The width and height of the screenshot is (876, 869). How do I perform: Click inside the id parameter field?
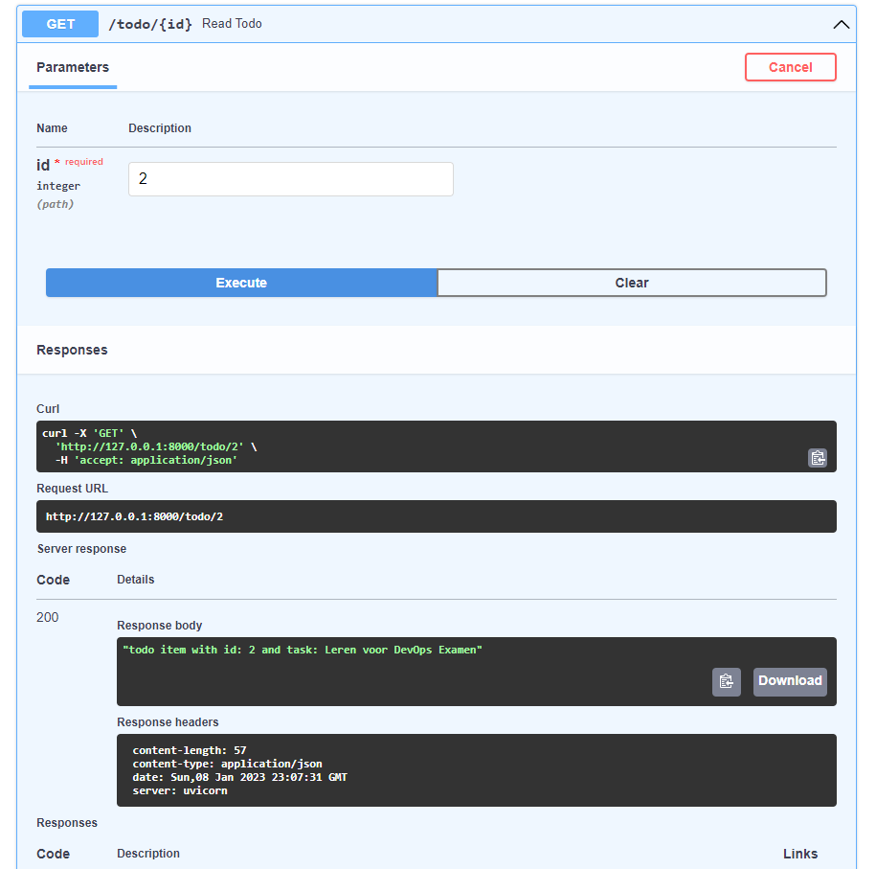(290, 179)
